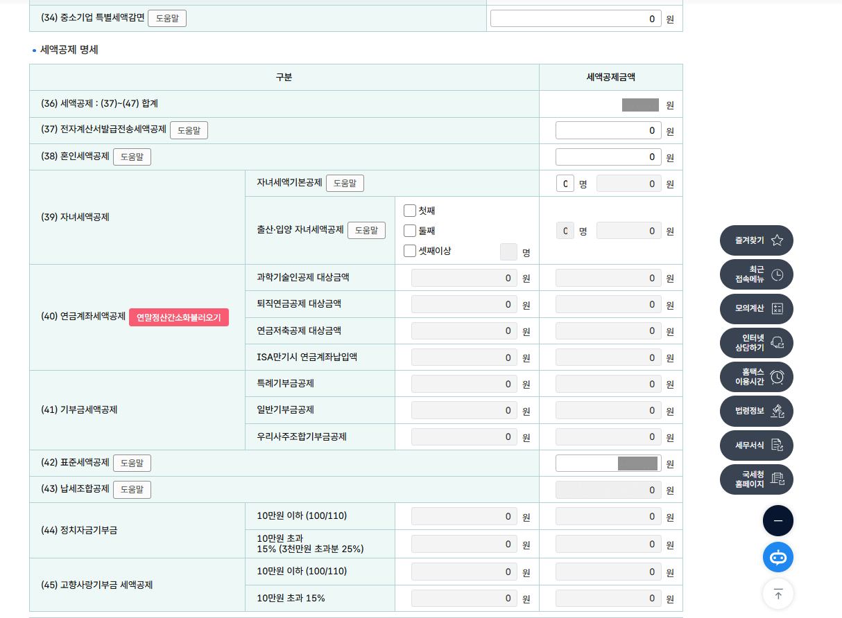
Task: Open the chatbot robot icon
Action: pos(778,556)
